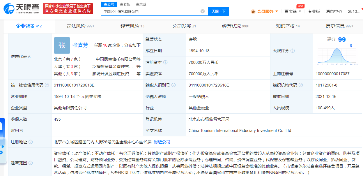Image resolution: width=363 pixels, height=176 pixels.
Task: Click the help icon next to 天眼评分
Action: [x=293, y=51]
